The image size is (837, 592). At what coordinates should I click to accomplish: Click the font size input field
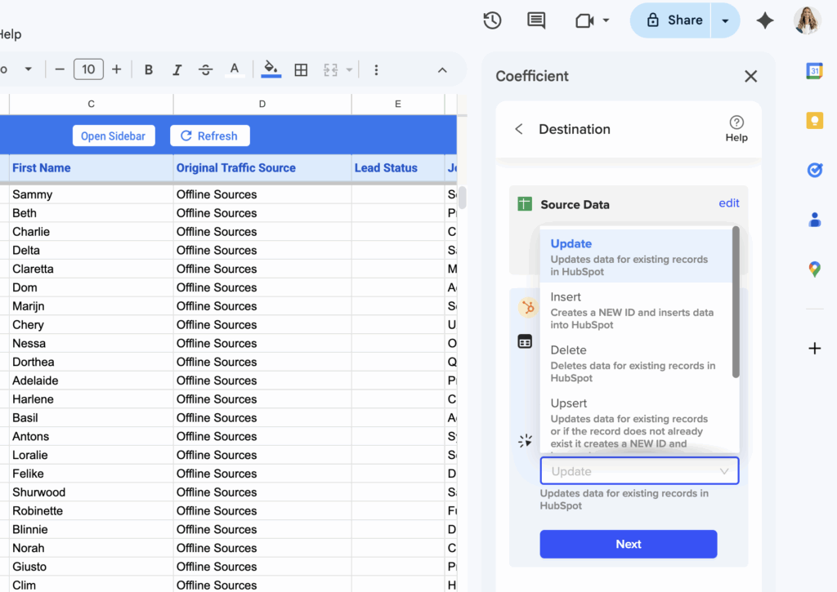click(88, 69)
